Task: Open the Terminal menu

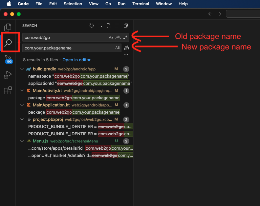Action: coord(141,4)
